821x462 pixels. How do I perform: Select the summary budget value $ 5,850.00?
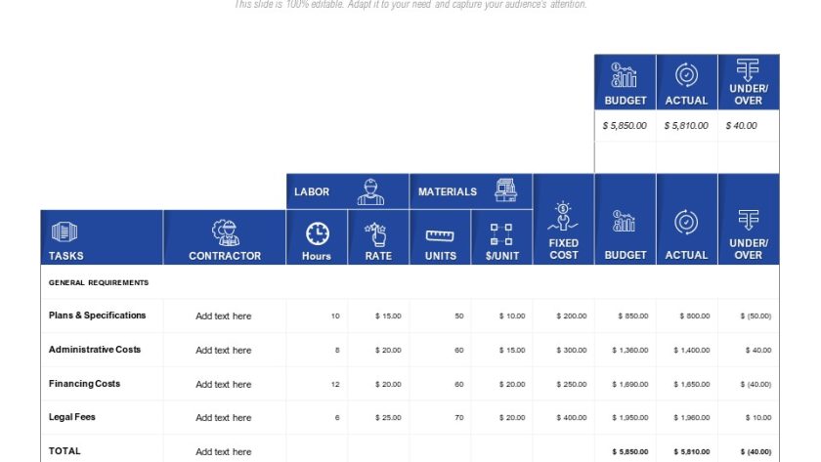click(x=625, y=126)
